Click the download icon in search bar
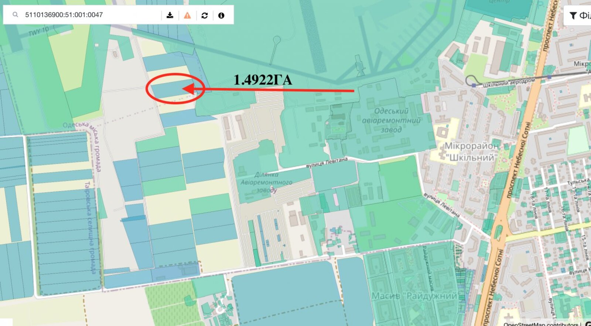Viewport: 591px width, 326px height. pyautogui.click(x=170, y=15)
